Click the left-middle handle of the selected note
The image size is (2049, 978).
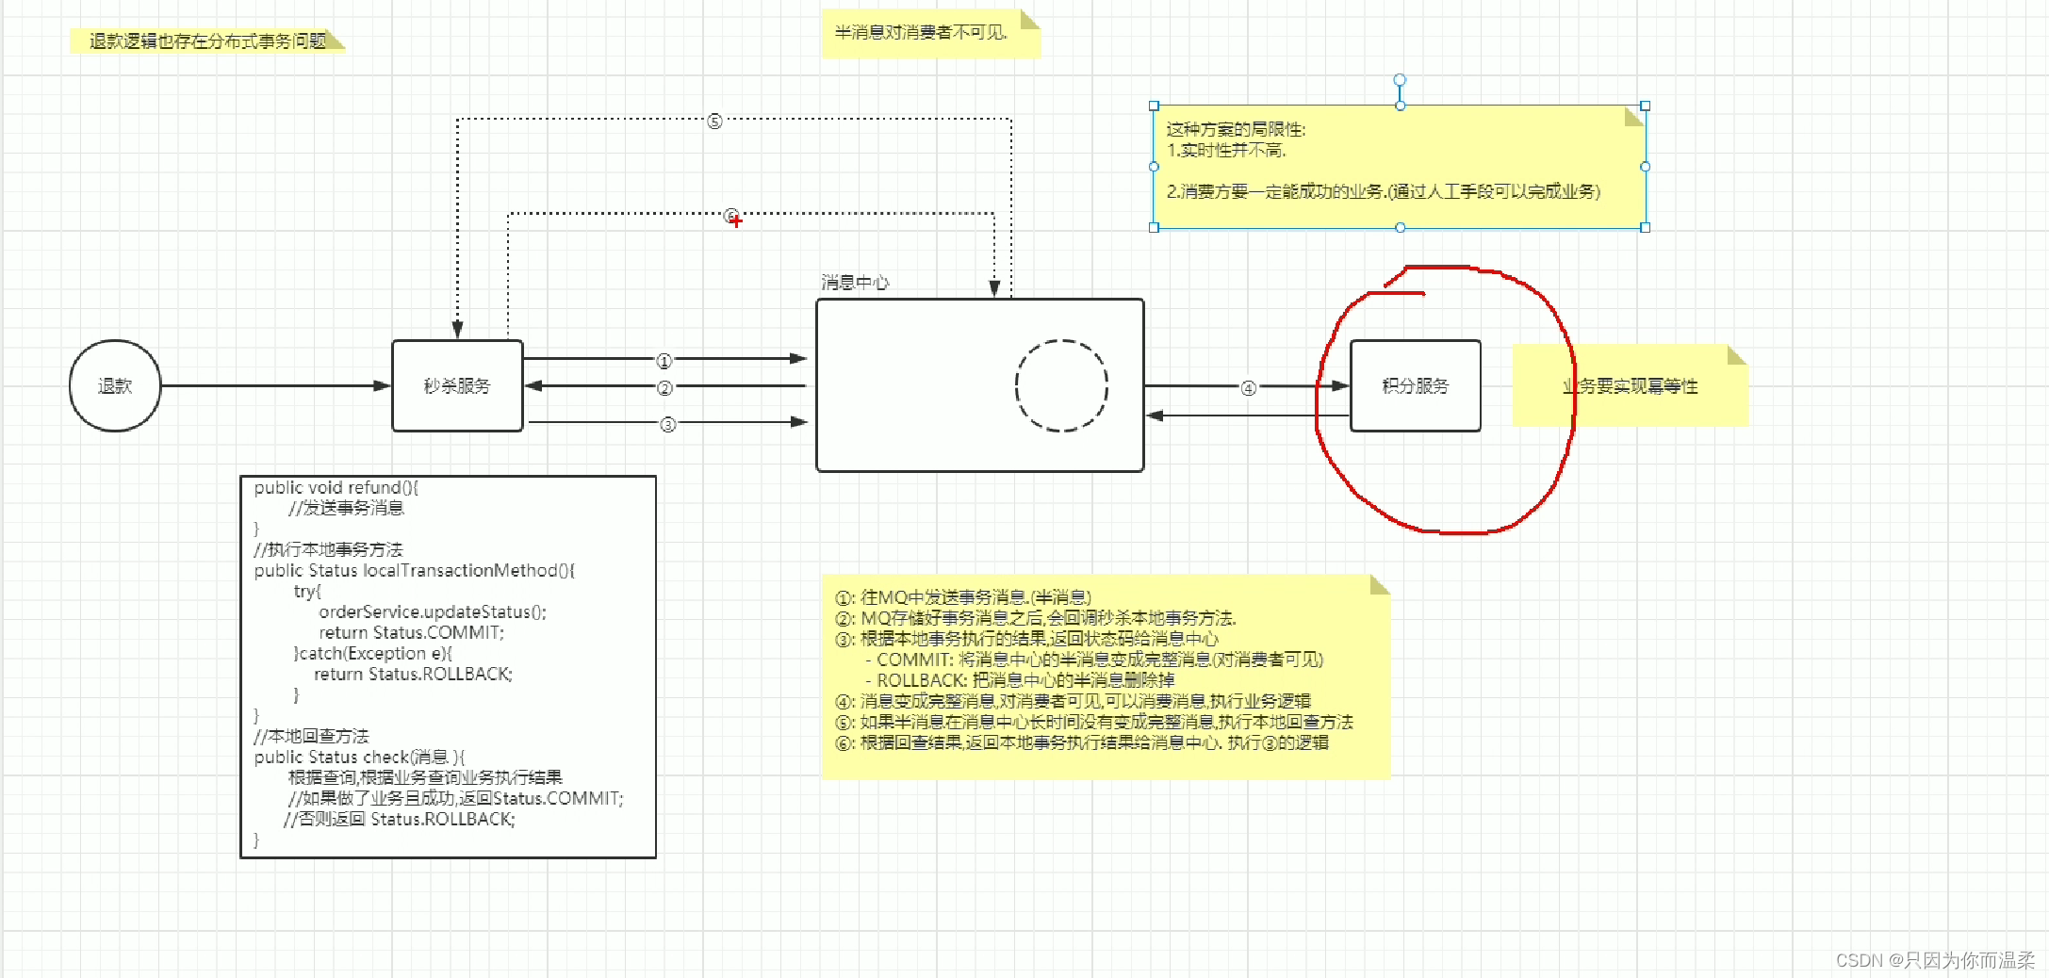pyautogui.click(x=1154, y=167)
